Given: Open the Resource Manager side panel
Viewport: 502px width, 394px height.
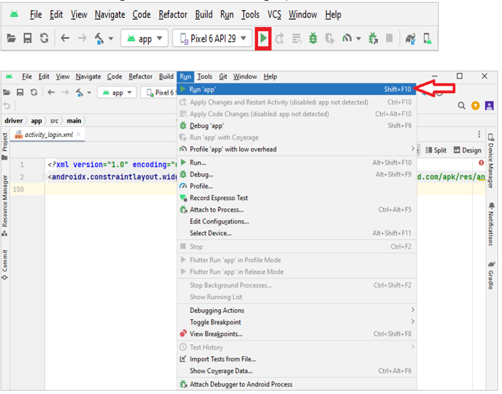Looking at the screenshot, I should coord(5,205).
